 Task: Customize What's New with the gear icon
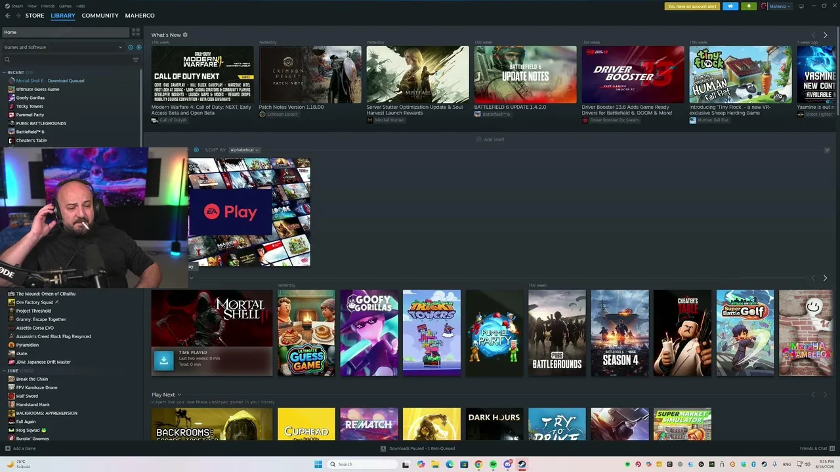tap(185, 35)
